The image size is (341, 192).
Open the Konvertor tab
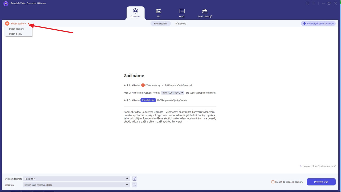135,13
